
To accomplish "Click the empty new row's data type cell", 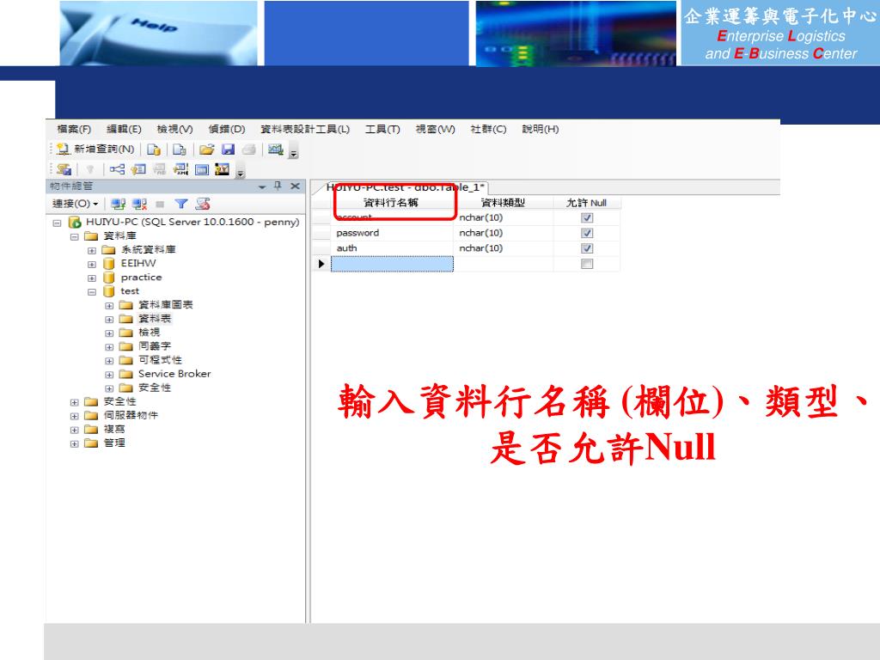I will (x=503, y=264).
